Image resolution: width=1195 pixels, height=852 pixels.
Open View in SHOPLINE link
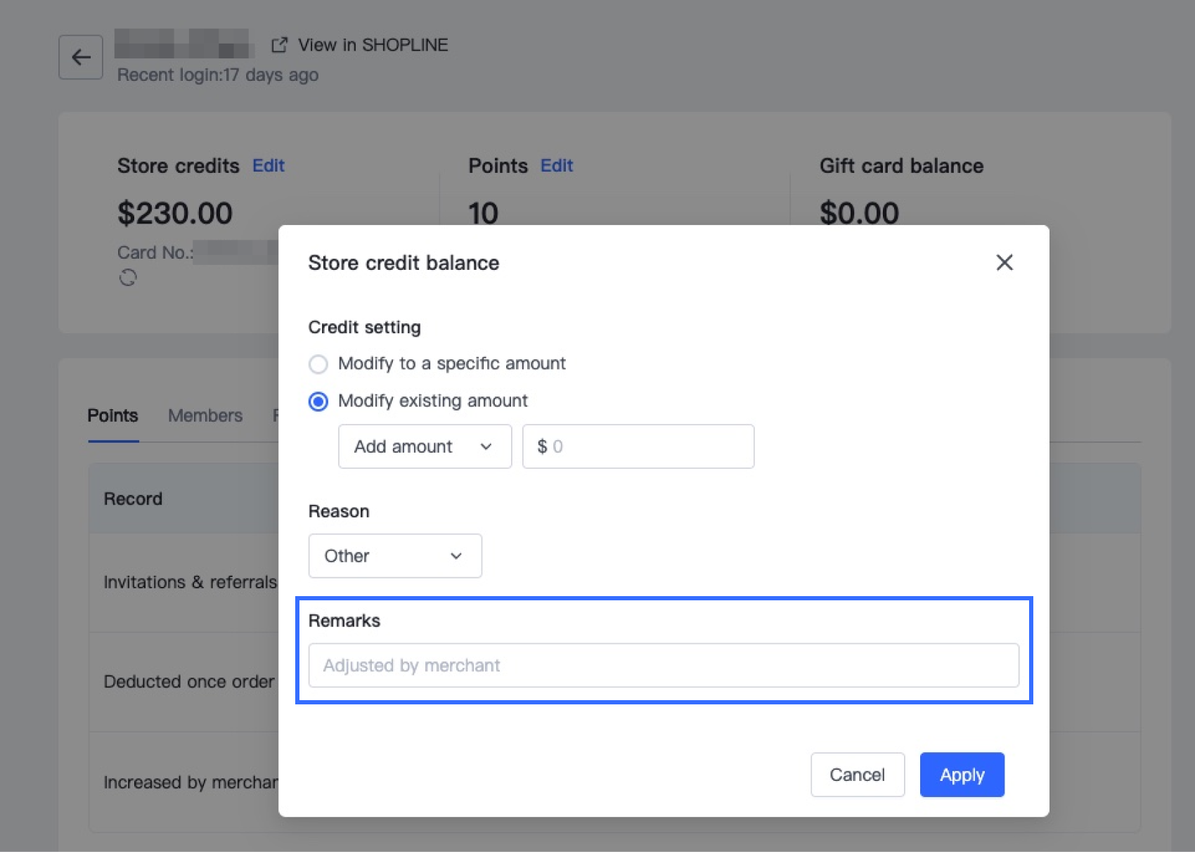tap(373, 45)
